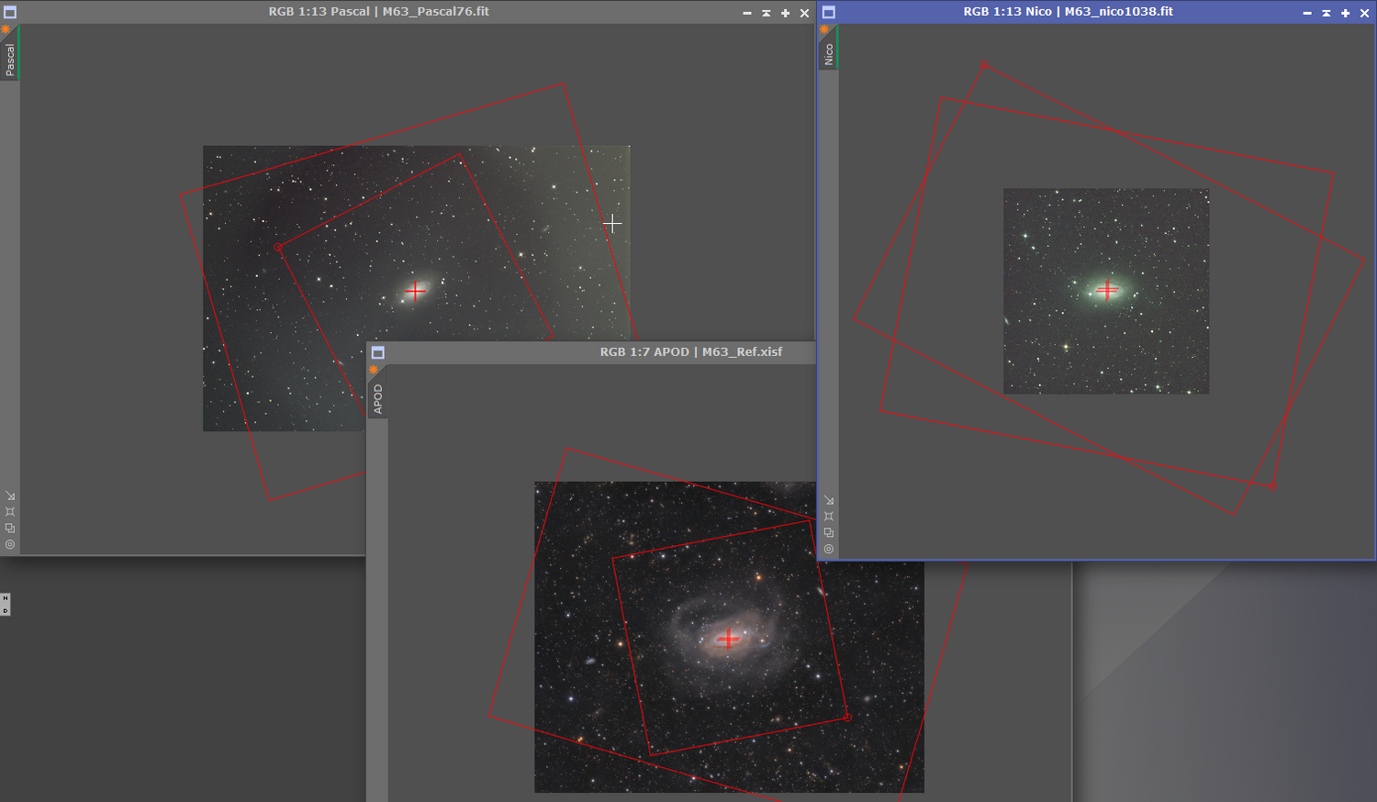Click the Pascal M63 galaxy image
The image size is (1377, 802).
[417, 288]
